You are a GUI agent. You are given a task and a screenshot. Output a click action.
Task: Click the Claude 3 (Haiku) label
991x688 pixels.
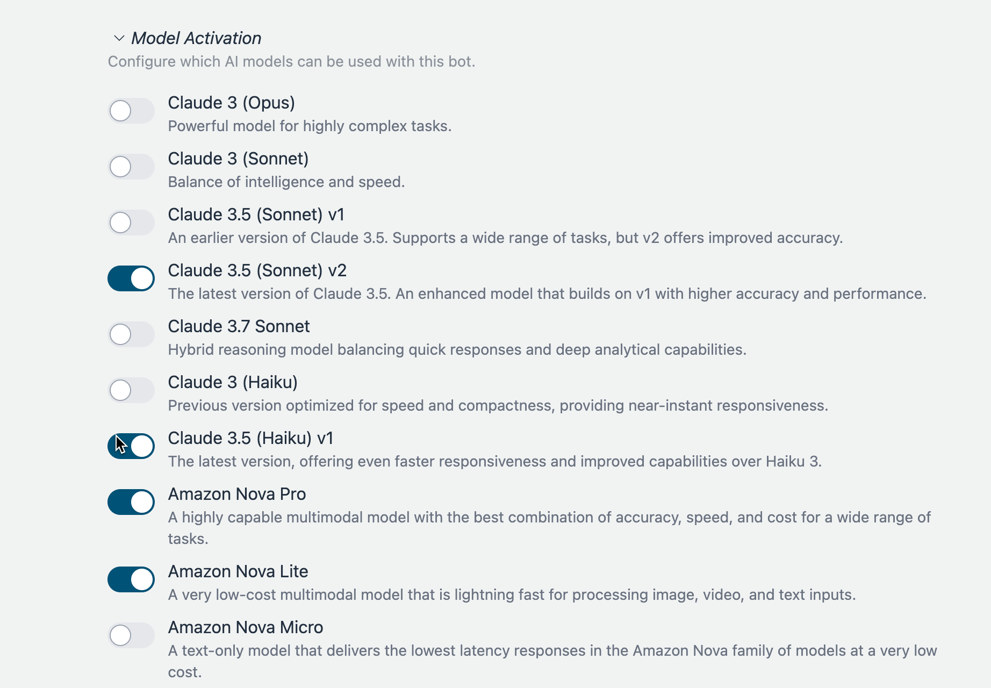pos(233,382)
